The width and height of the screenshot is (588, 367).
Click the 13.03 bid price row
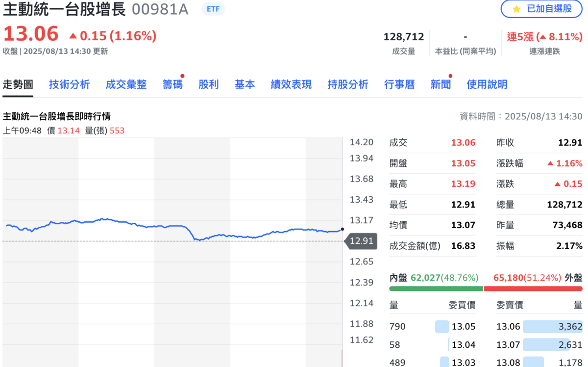tap(433, 362)
